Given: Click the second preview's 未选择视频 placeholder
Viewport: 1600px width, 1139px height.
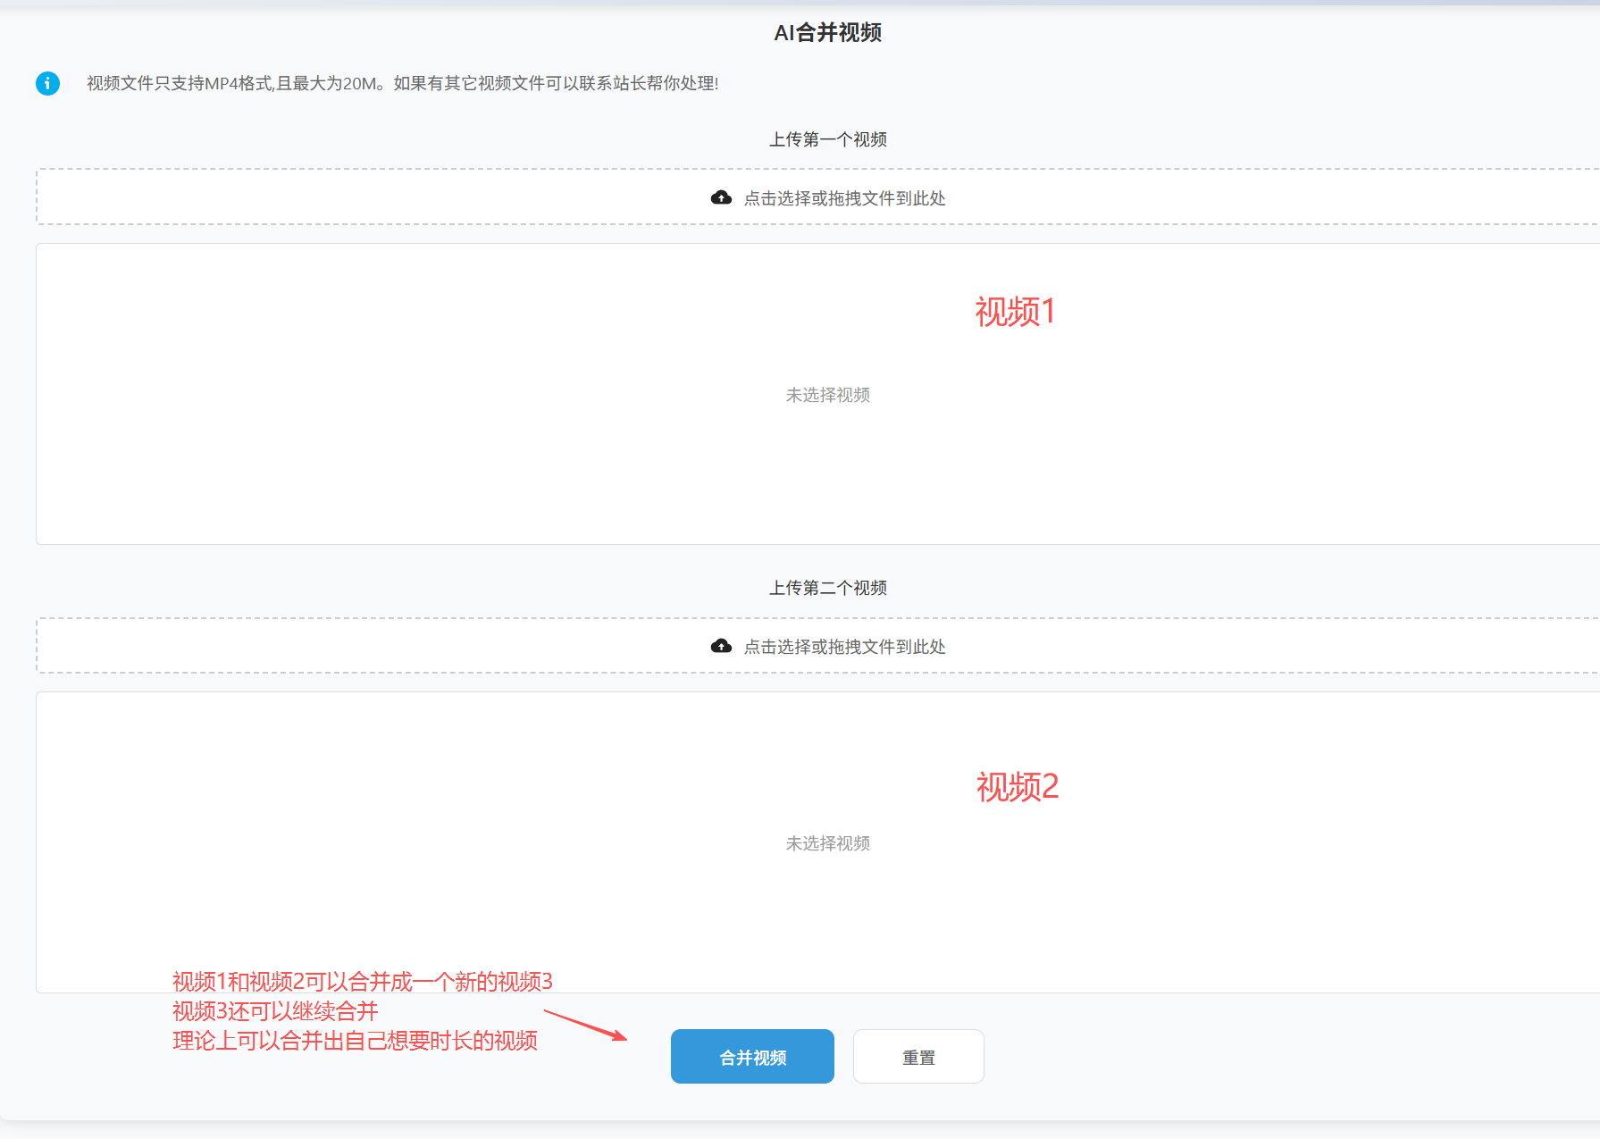Looking at the screenshot, I should tap(828, 843).
